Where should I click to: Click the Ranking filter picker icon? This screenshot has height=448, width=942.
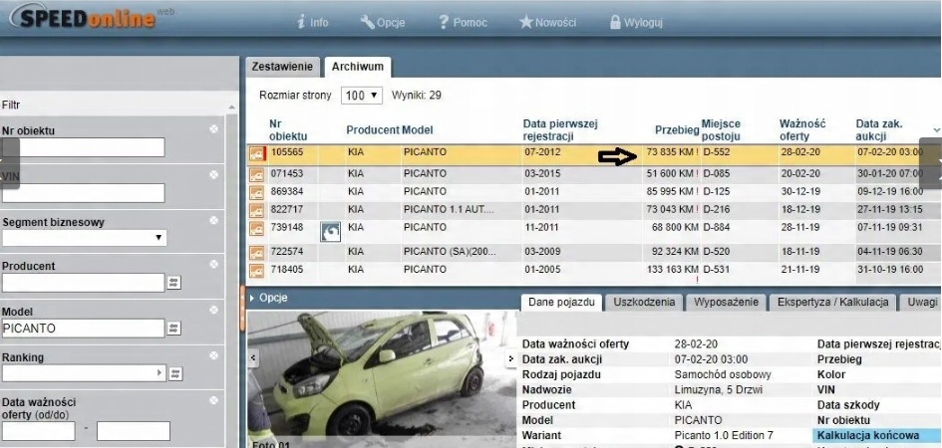pyautogui.click(x=174, y=374)
